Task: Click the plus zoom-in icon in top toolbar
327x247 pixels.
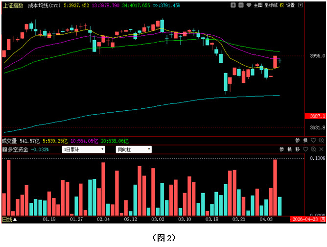Action: 232,5
